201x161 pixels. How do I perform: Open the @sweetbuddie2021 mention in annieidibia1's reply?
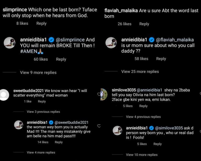tap(72, 122)
